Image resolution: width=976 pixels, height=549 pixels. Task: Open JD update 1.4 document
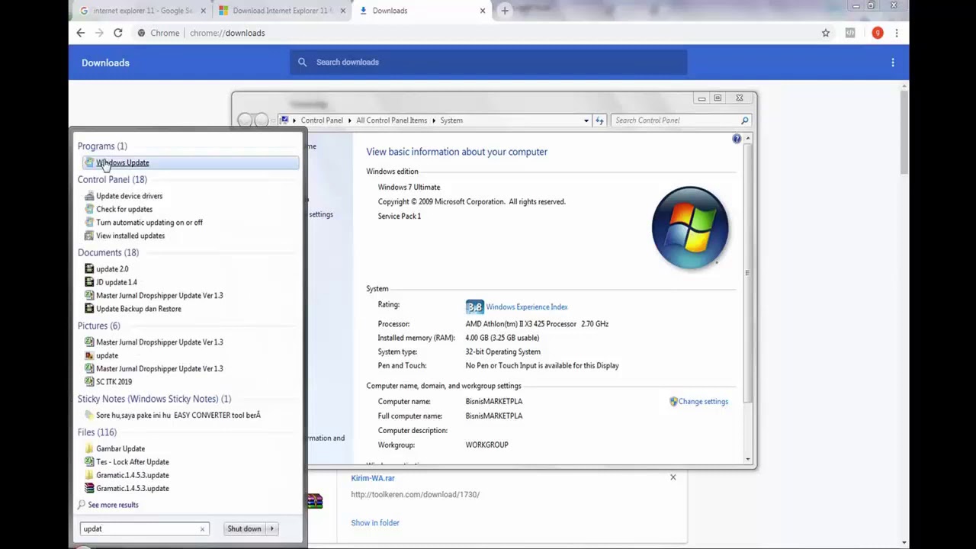point(117,282)
